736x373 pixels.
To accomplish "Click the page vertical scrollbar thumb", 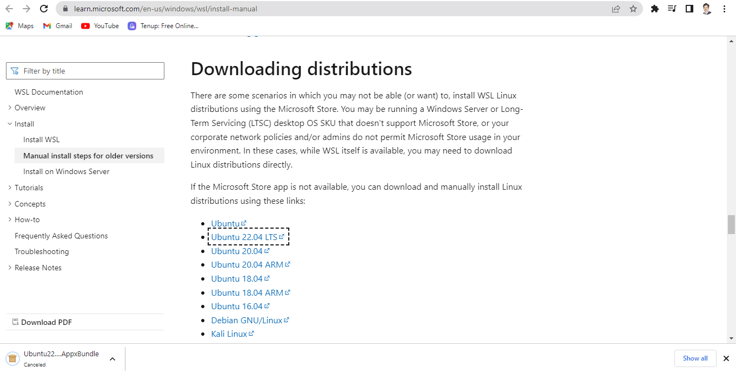I will coord(731,224).
